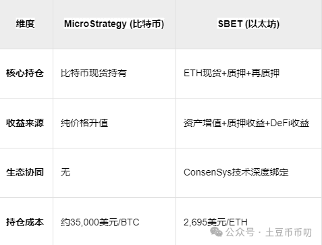Click the 核心持仓 row label
This screenshot has width=322, height=245.
click(25, 73)
